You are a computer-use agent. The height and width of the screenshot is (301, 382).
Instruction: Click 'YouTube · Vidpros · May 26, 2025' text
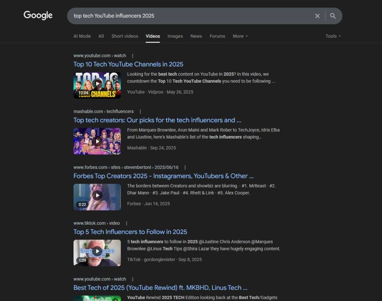[160, 92]
